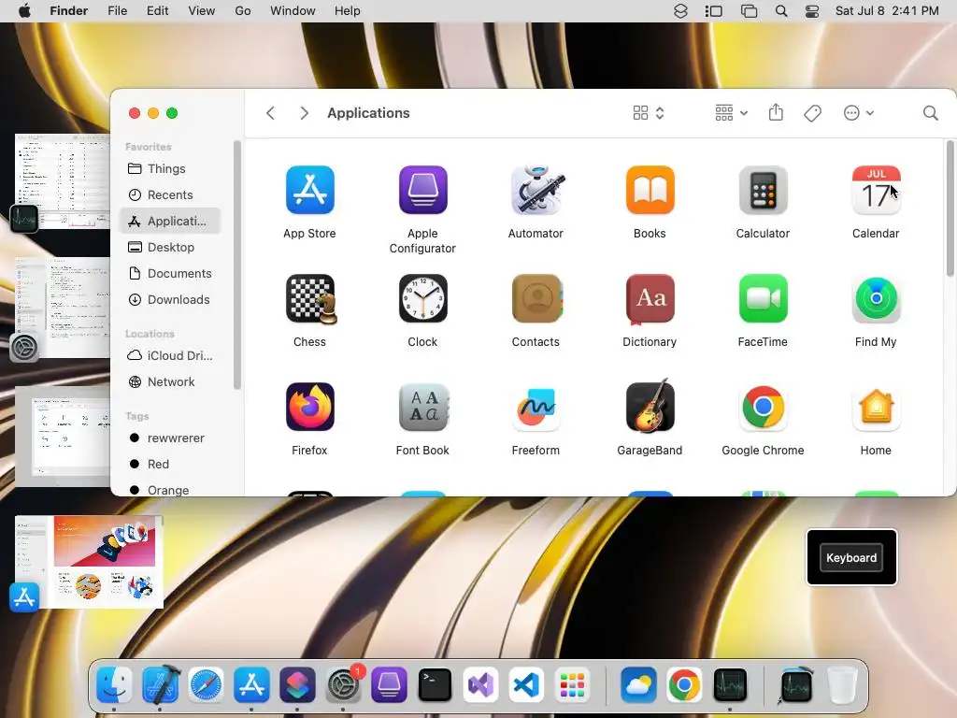Launch Terminal from the Dock
957x718 pixels.
pos(435,684)
